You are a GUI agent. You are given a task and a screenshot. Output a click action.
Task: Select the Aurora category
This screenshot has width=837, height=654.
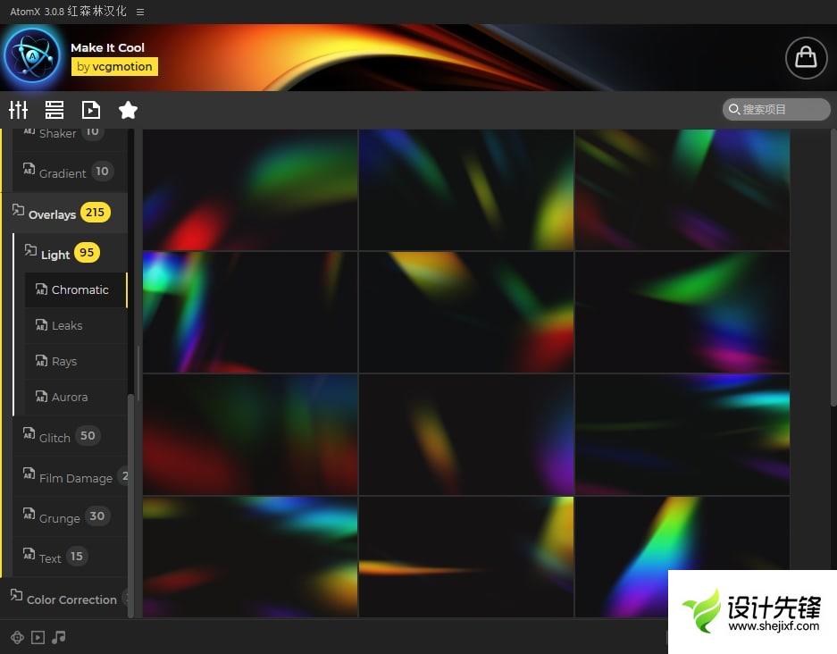[70, 398]
